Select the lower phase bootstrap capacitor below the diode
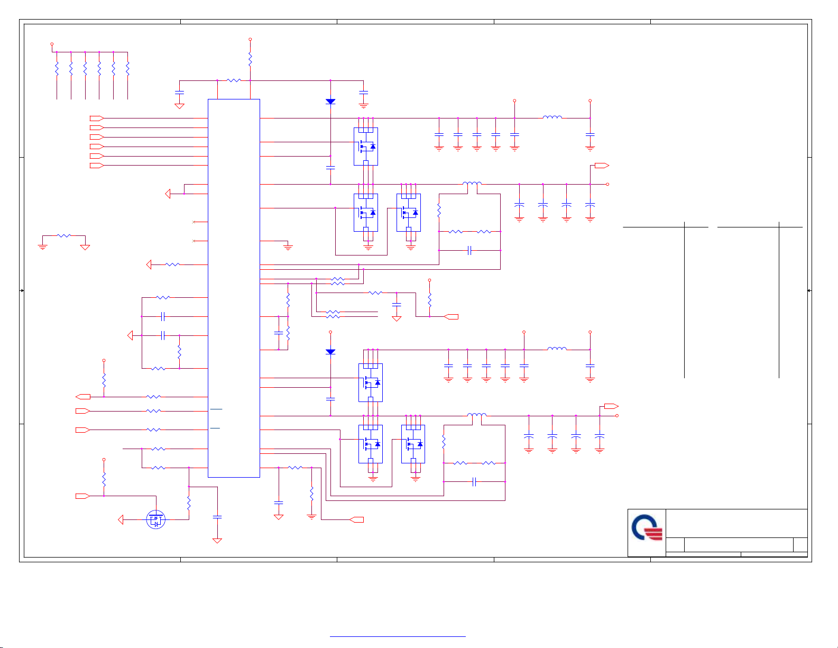 coord(330,398)
